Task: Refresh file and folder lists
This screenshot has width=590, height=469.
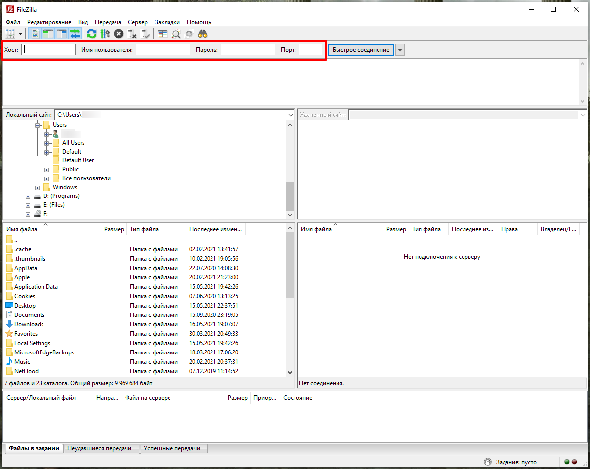Action: 92,34
